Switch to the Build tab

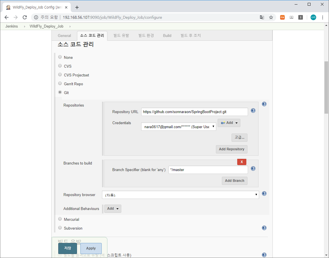(x=167, y=36)
